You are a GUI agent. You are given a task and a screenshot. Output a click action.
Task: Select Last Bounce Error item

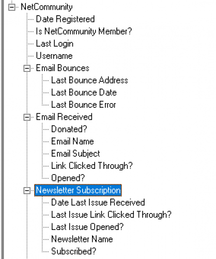(x=84, y=105)
